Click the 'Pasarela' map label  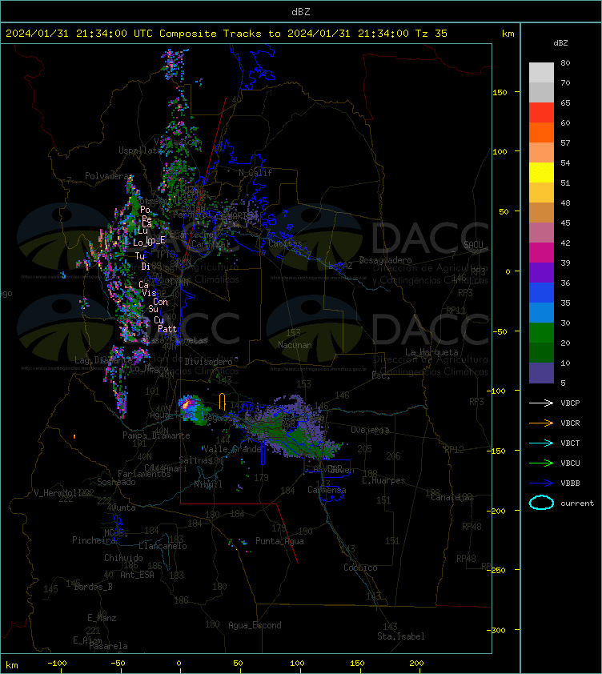point(108,646)
